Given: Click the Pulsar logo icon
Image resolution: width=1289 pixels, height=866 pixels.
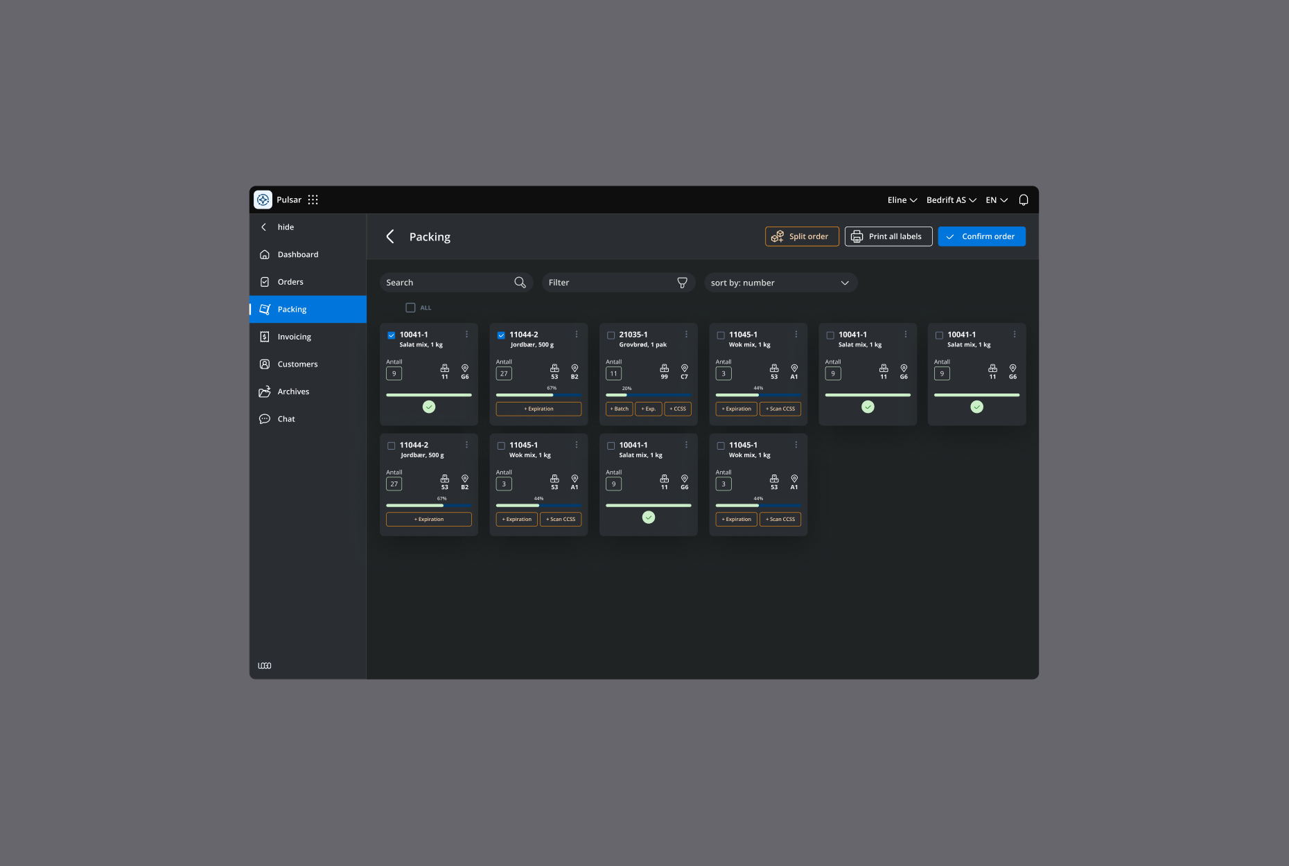Looking at the screenshot, I should (263, 200).
